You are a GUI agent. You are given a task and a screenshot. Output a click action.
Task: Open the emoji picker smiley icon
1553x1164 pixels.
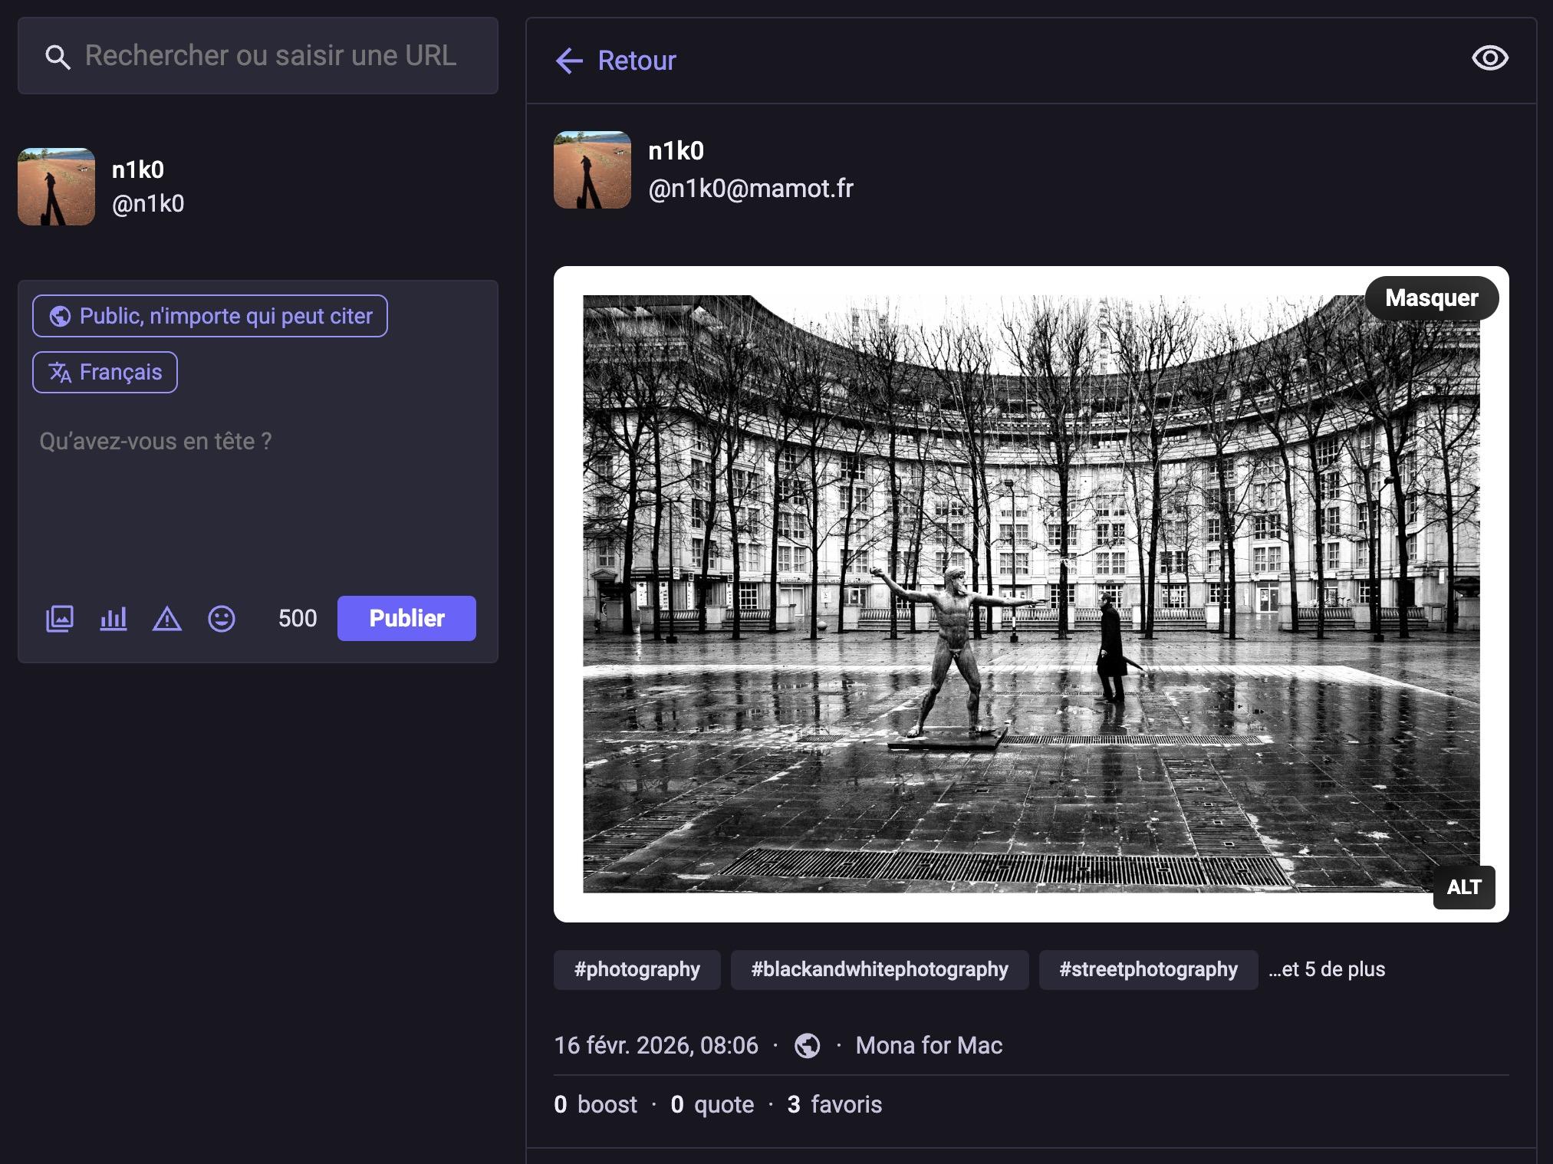[x=222, y=619]
